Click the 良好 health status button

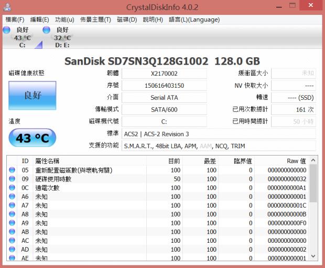tap(32, 95)
